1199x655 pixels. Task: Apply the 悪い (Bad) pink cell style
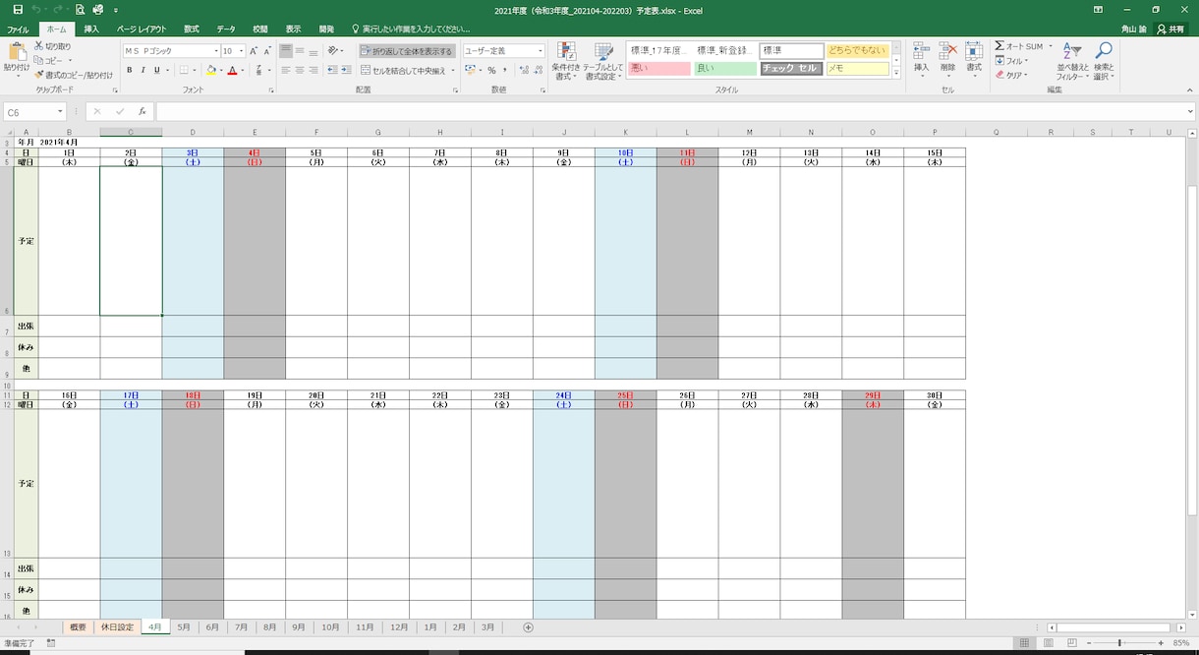pos(659,69)
